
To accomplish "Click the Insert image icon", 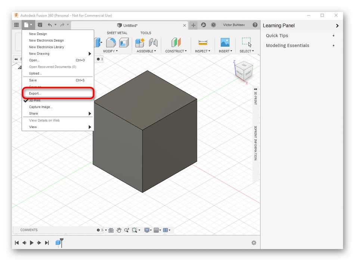I will 225,43.
